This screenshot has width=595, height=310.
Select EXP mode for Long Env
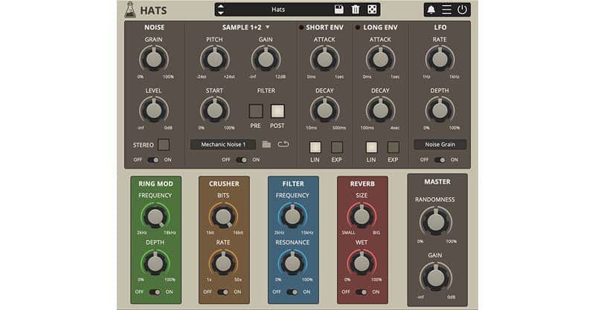[393, 147]
